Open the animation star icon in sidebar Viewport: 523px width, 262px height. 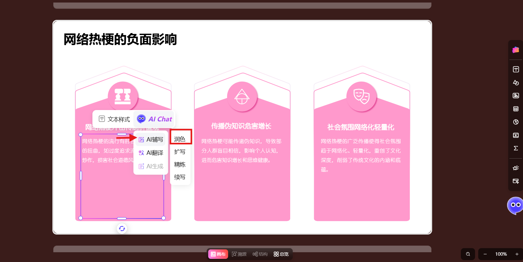516,168
